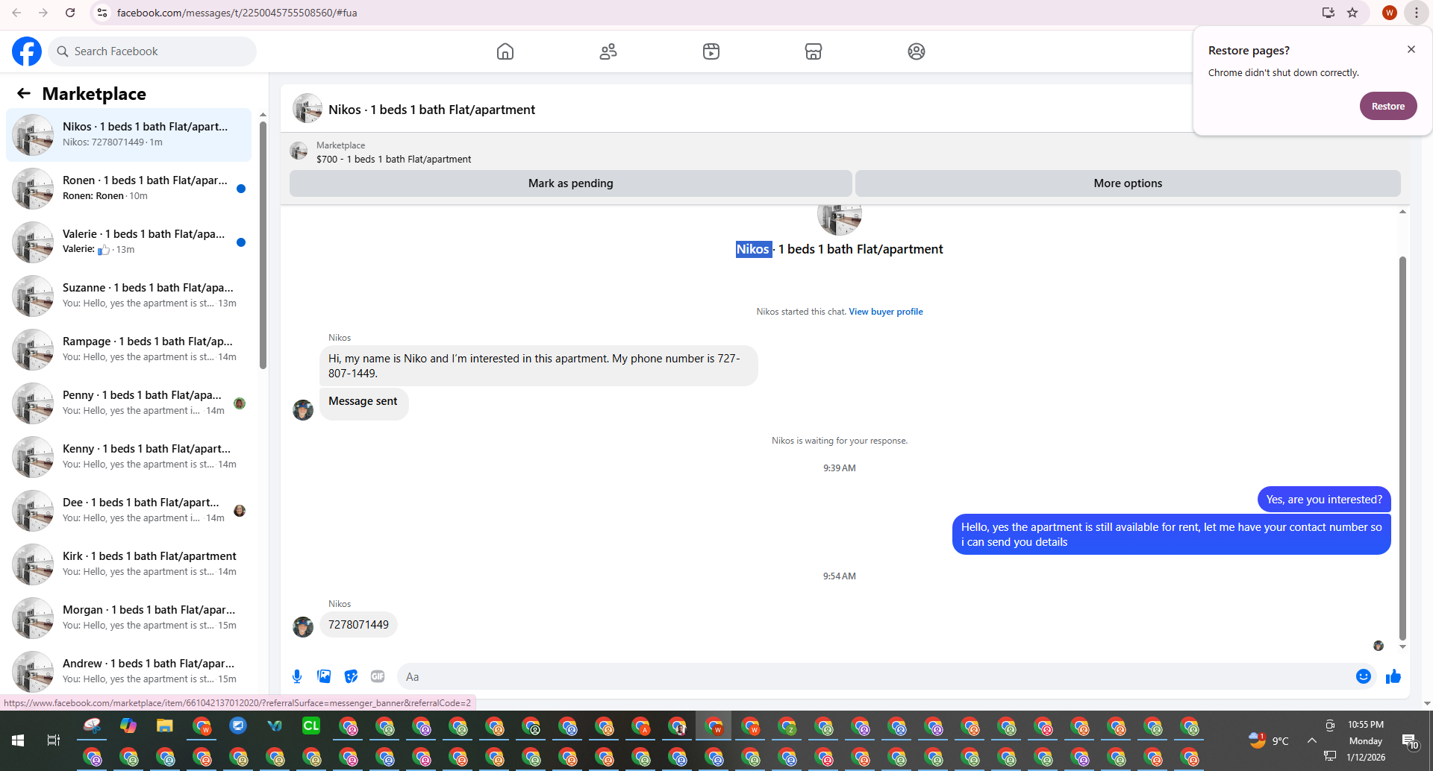The height and width of the screenshot is (771, 1433).
Task: Click the weather 9°C widget
Action: 1269,740
